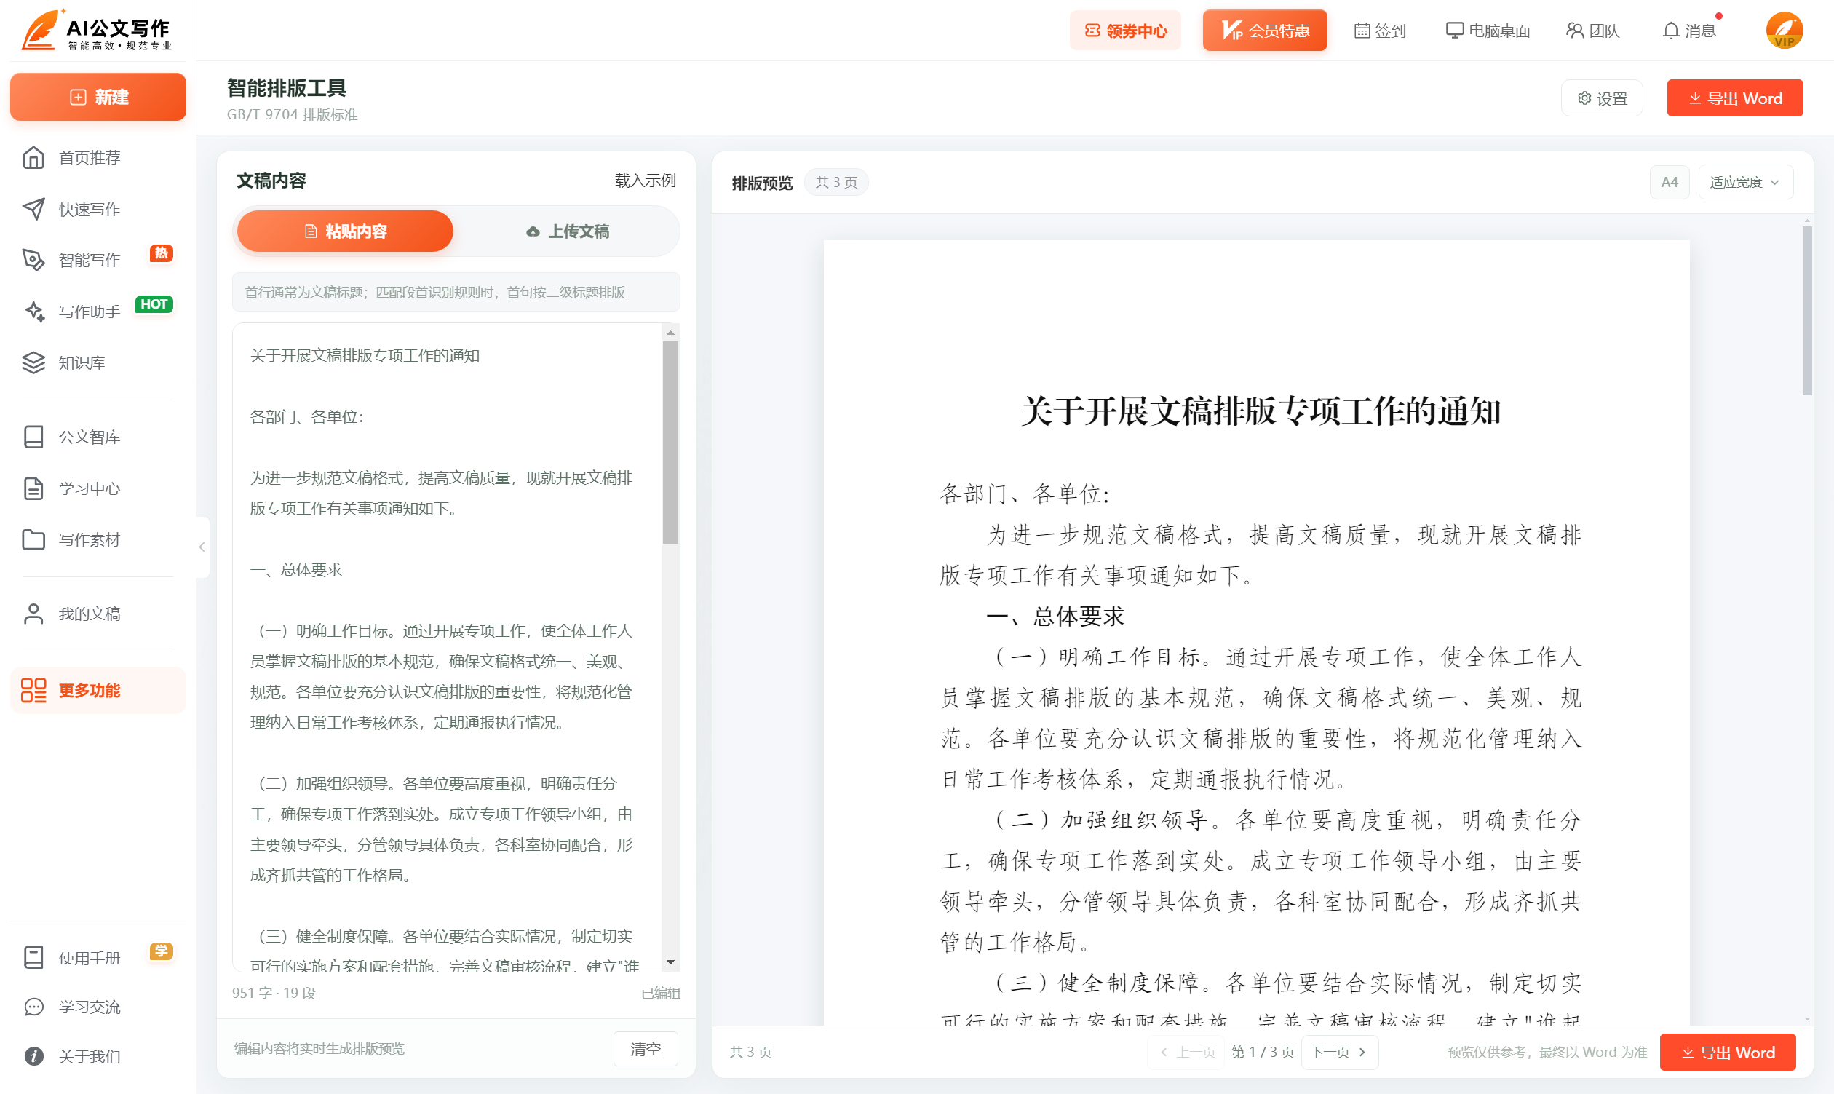This screenshot has height=1094, width=1834.
Task: Click the A4 paper size label
Action: point(1670,182)
